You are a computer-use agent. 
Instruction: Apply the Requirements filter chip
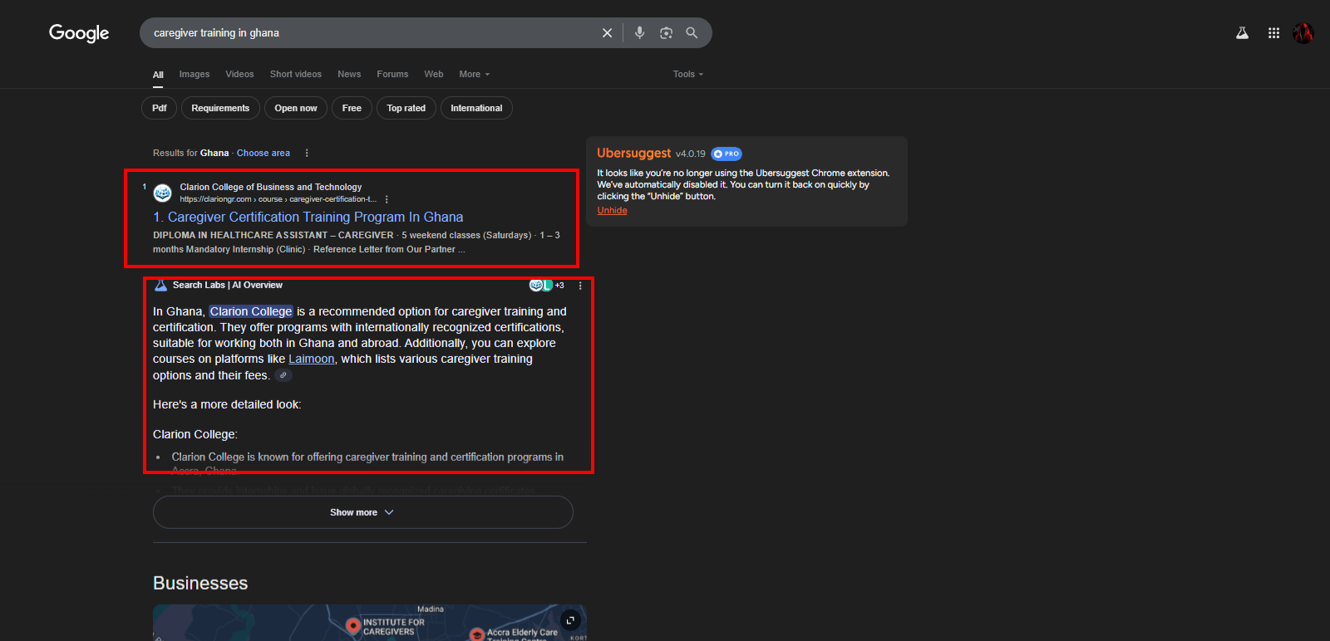[x=220, y=108]
